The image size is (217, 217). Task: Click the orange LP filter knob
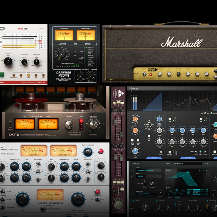135,119
